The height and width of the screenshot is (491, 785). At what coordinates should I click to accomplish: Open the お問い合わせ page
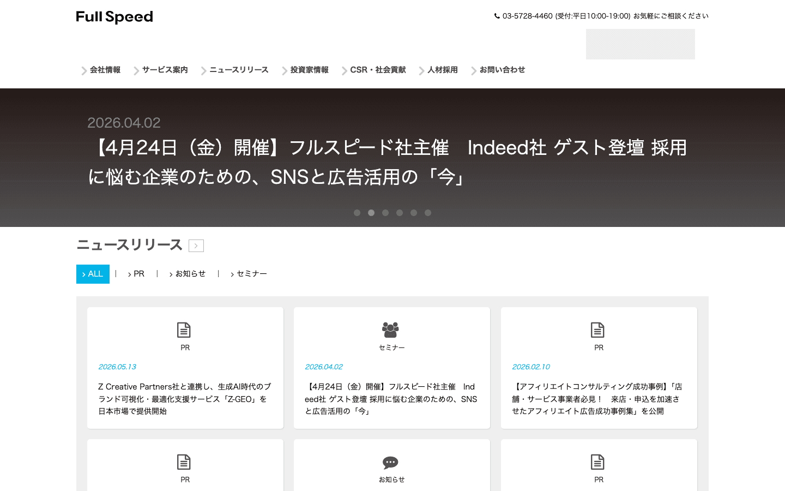498,70
